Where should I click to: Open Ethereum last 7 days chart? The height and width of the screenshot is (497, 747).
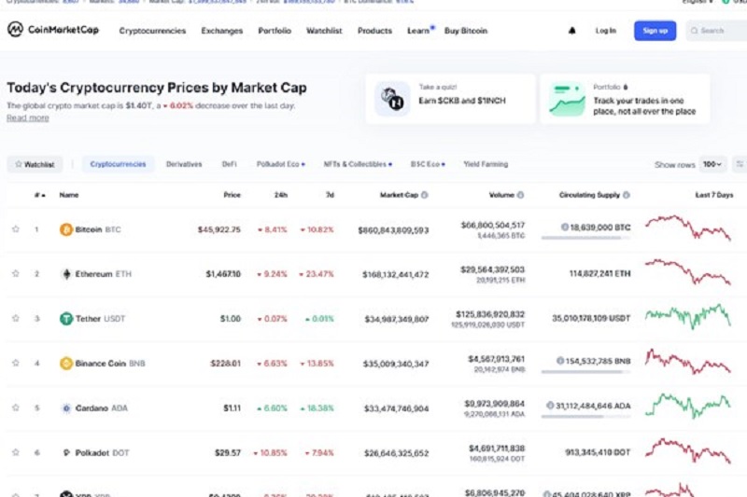(x=688, y=271)
